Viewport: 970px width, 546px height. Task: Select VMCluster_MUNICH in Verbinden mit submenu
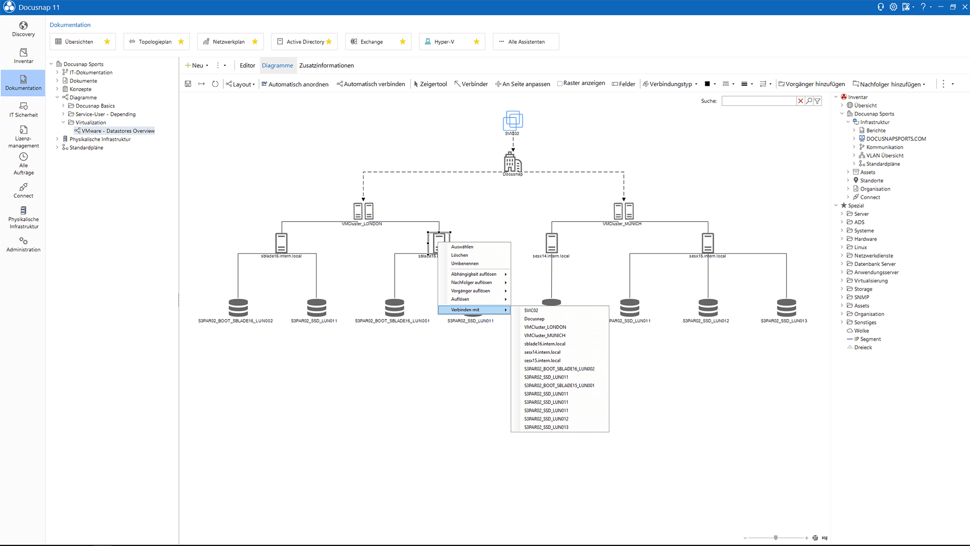tap(560, 335)
